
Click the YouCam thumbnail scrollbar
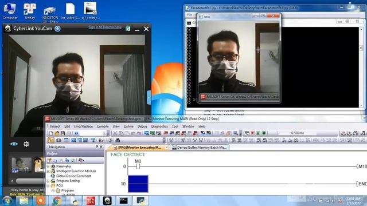30,181
